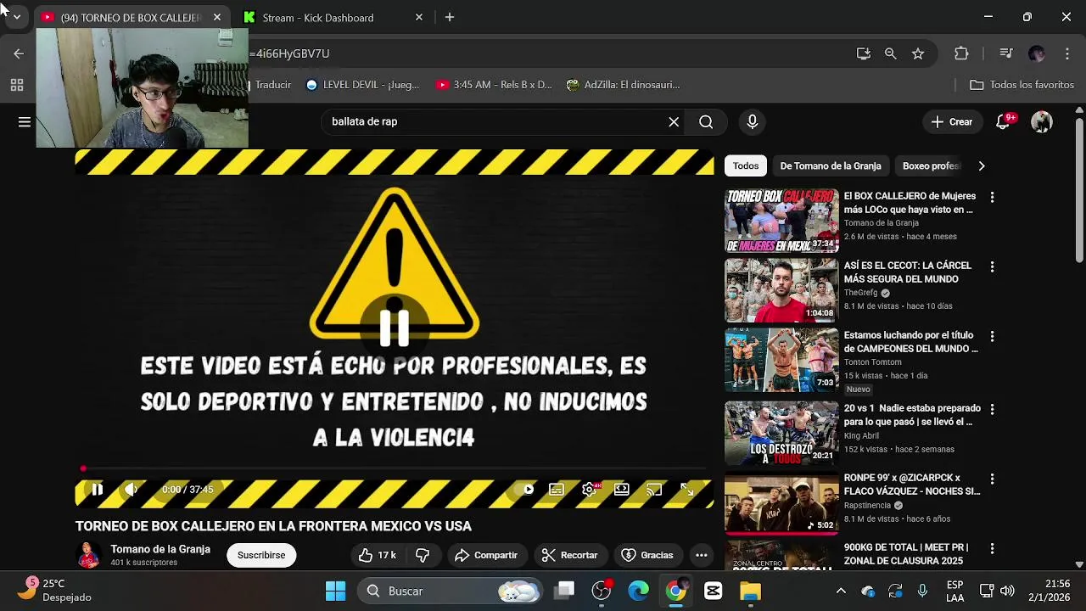Close the TORNEO DE BOX CALLEJERO tab
This screenshot has height=611, width=1086.
coord(217,17)
